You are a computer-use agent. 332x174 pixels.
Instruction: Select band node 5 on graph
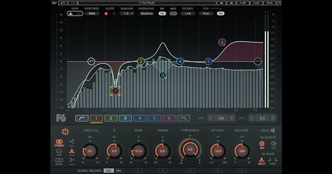pyautogui.click(x=208, y=61)
